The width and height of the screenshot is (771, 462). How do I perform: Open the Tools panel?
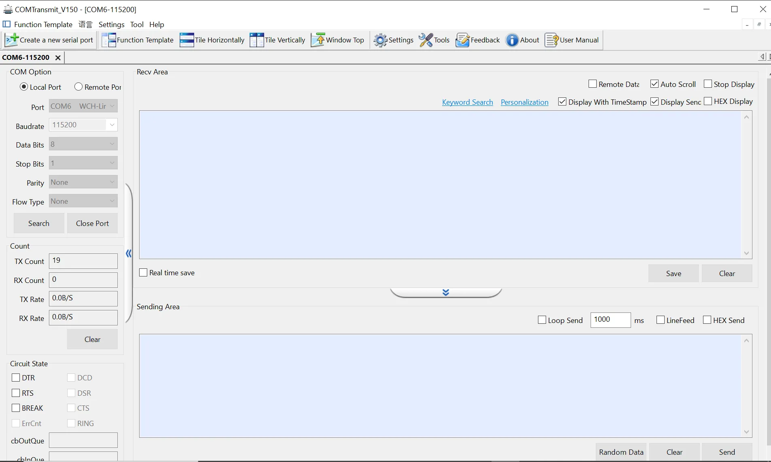434,40
